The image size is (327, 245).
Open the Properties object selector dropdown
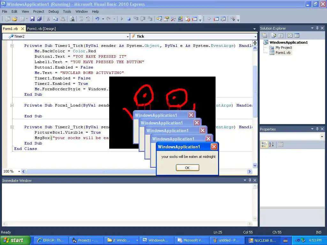click(x=322, y=137)
